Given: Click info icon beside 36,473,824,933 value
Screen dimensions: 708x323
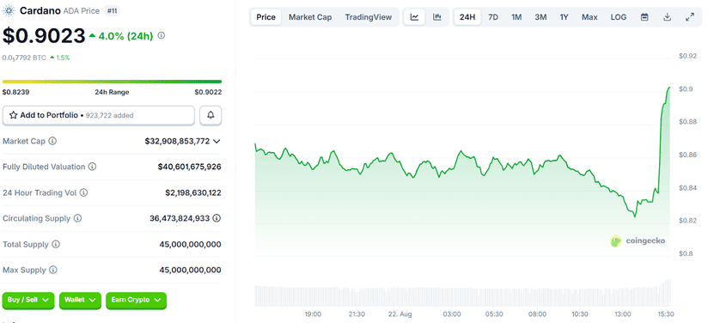Looking at the screenshot, I should click(x=217, y=219).
